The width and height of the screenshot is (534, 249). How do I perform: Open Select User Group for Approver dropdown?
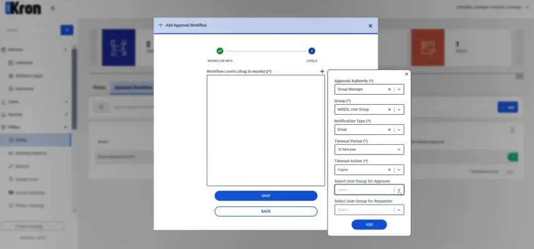[x=369, y=190]
